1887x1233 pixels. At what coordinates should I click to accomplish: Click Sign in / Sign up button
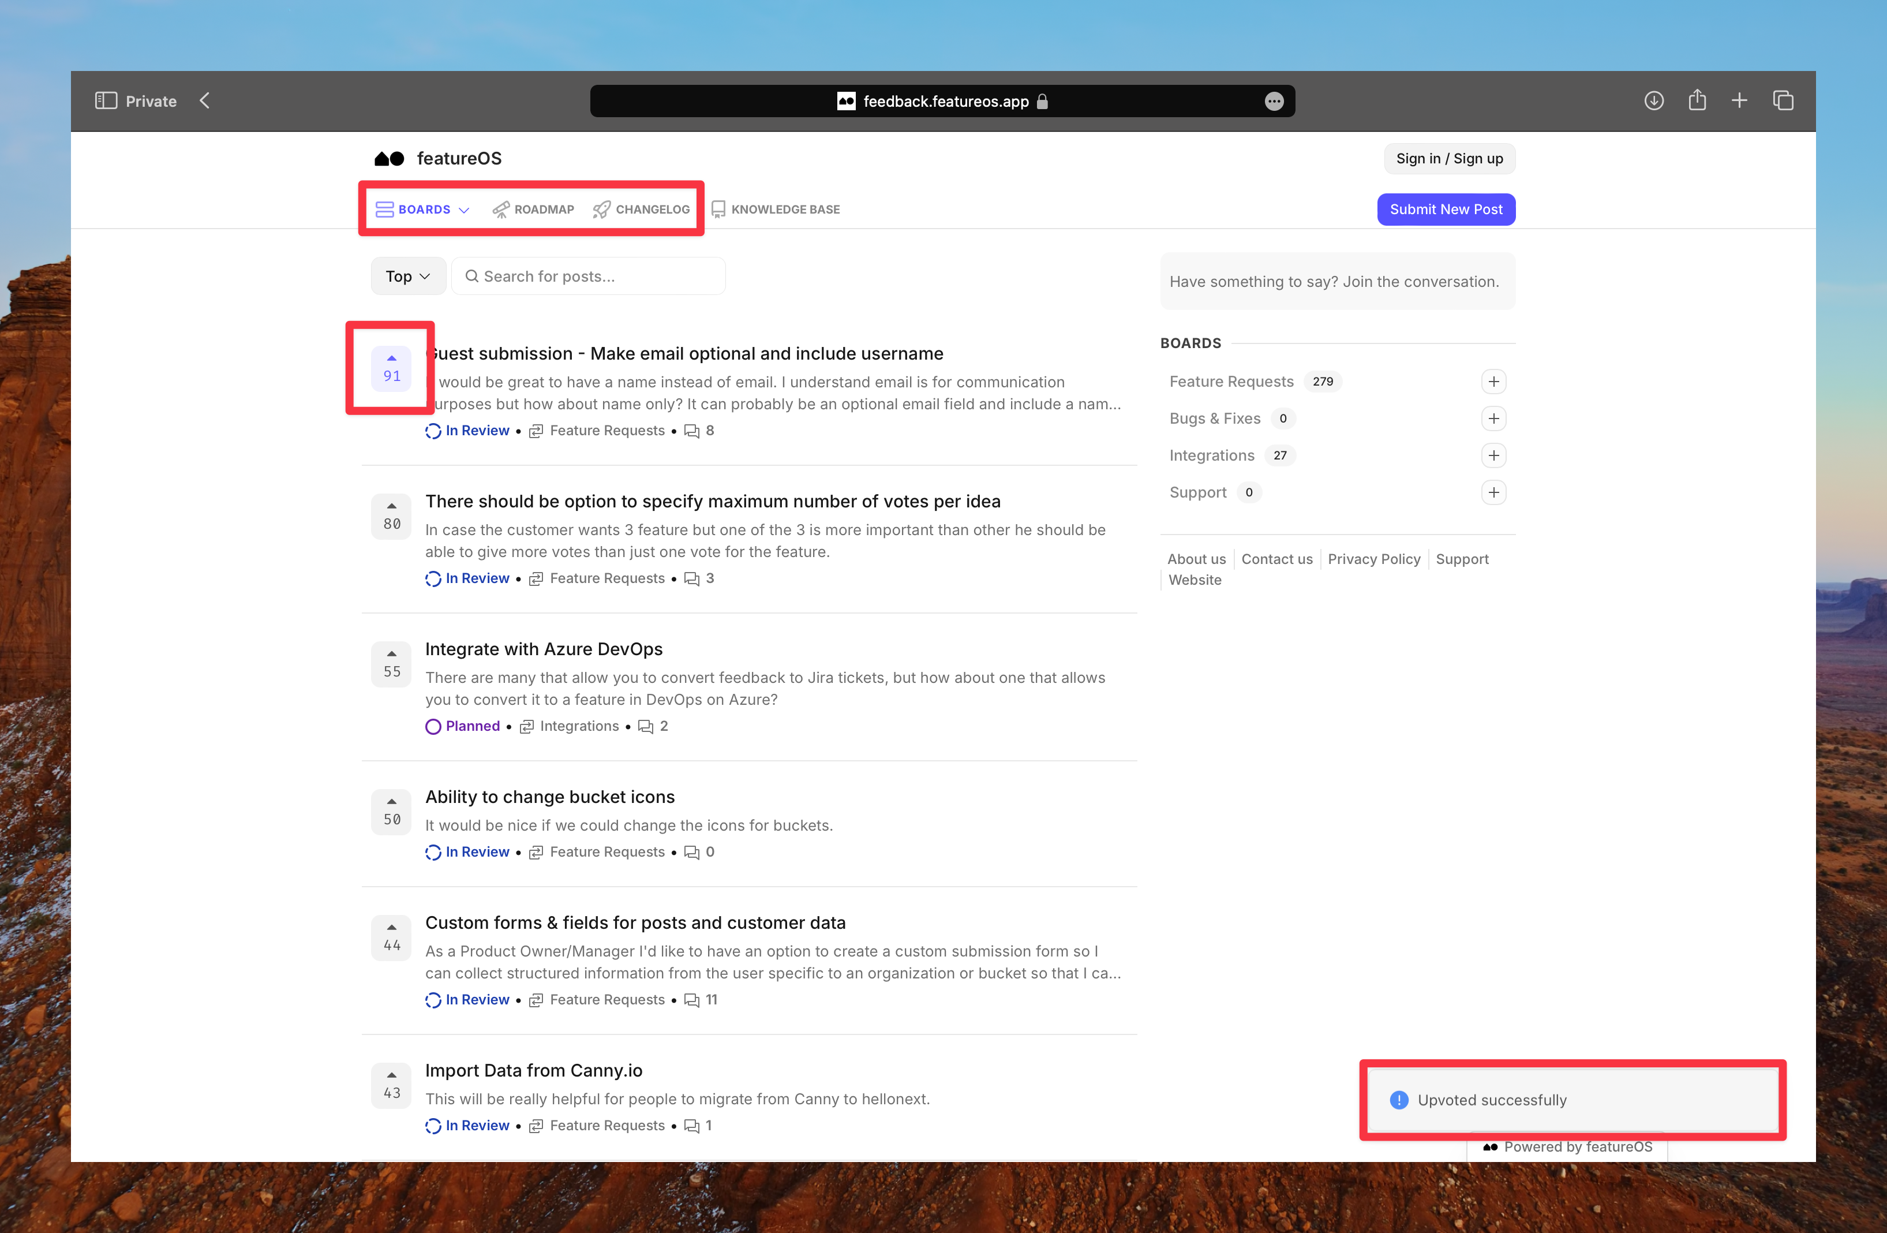coord(1450,159)
